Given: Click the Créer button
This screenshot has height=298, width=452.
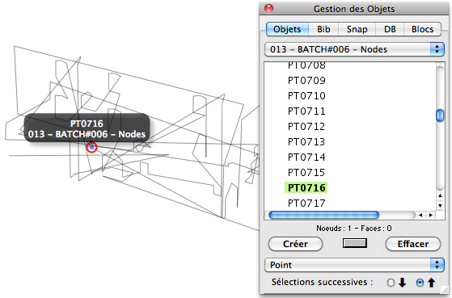Looking at the screenshot, I should pos(295,244).
